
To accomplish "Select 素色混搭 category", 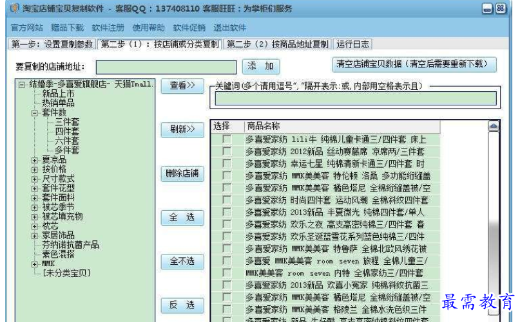I will [x=58, y=255].
